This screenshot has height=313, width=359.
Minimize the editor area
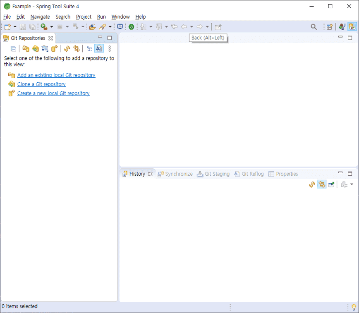point(340,37)
